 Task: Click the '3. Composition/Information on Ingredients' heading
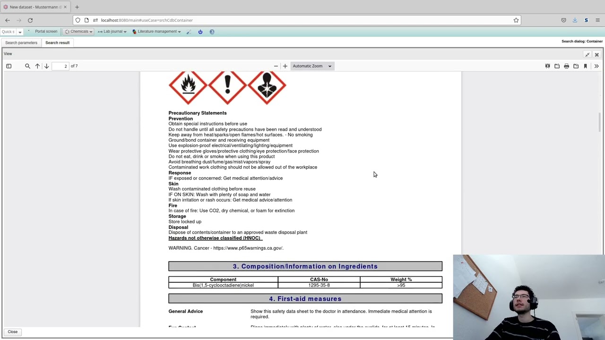coord(305,266)
